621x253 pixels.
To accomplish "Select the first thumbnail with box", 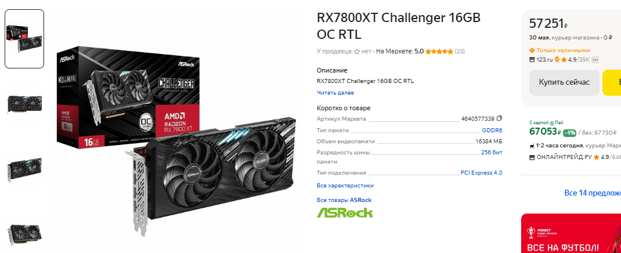I will (24, 39).
